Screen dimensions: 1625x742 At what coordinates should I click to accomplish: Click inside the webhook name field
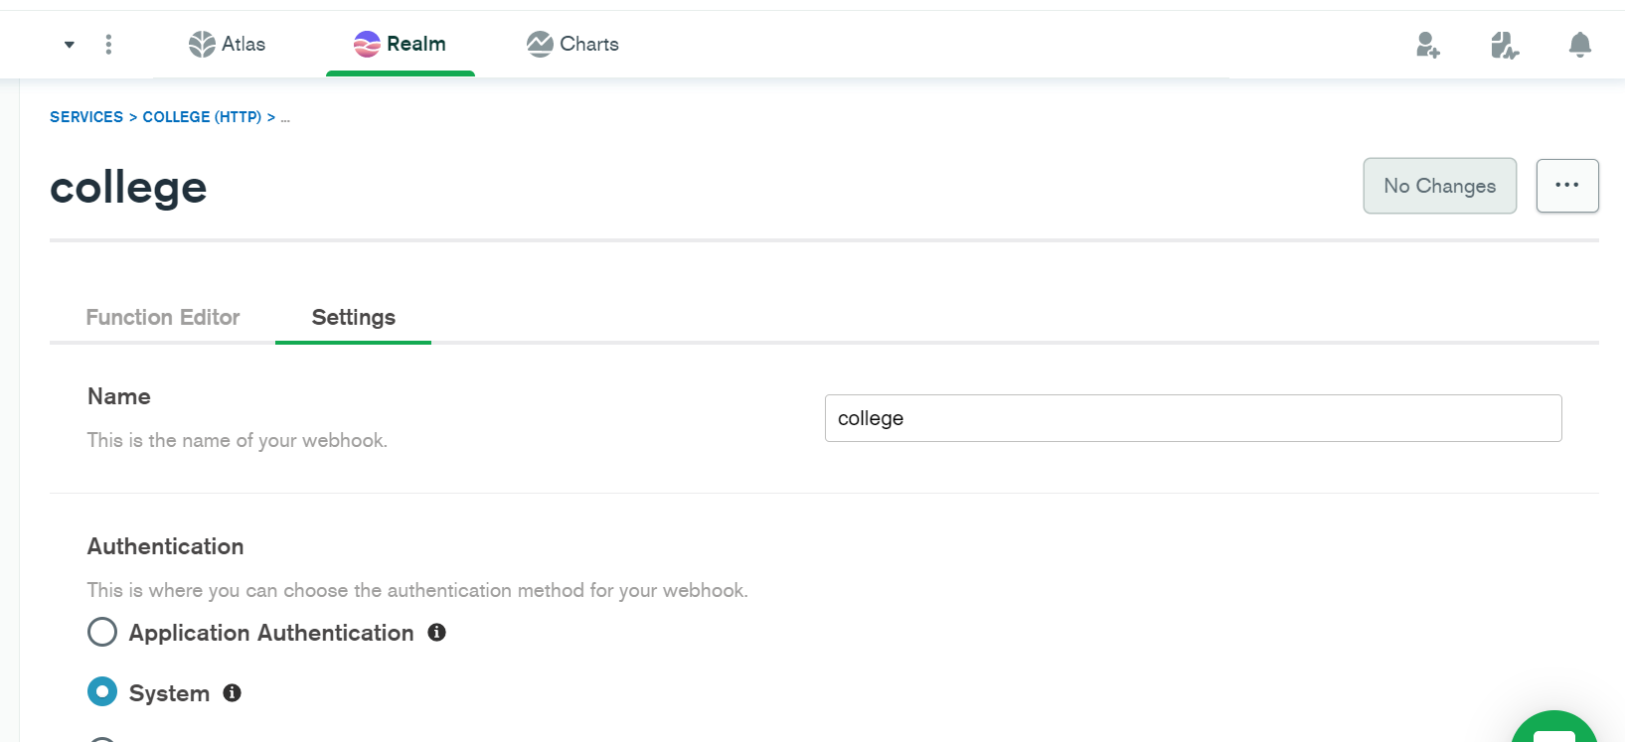pyautogui.click(x=1193, y=418)
